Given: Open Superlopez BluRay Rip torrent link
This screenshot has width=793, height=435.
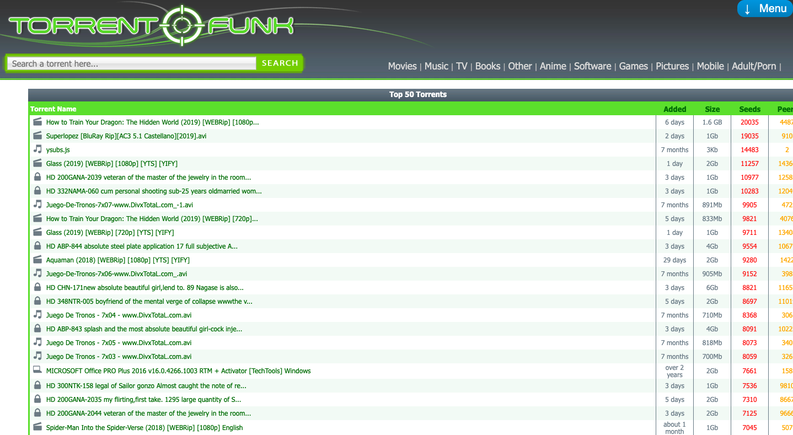Looking at the screenshot, I should pyautogui.click(x=126, y=136).
